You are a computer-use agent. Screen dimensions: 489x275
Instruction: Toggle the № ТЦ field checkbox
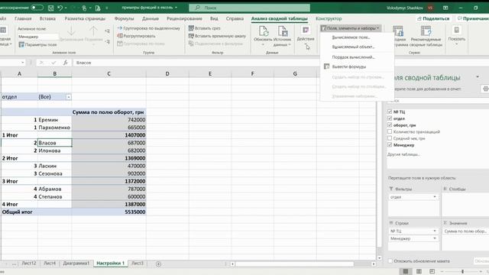390,112
